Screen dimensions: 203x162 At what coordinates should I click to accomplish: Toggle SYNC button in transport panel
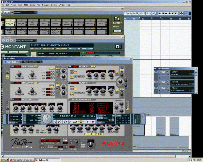[x=100, y=123]
